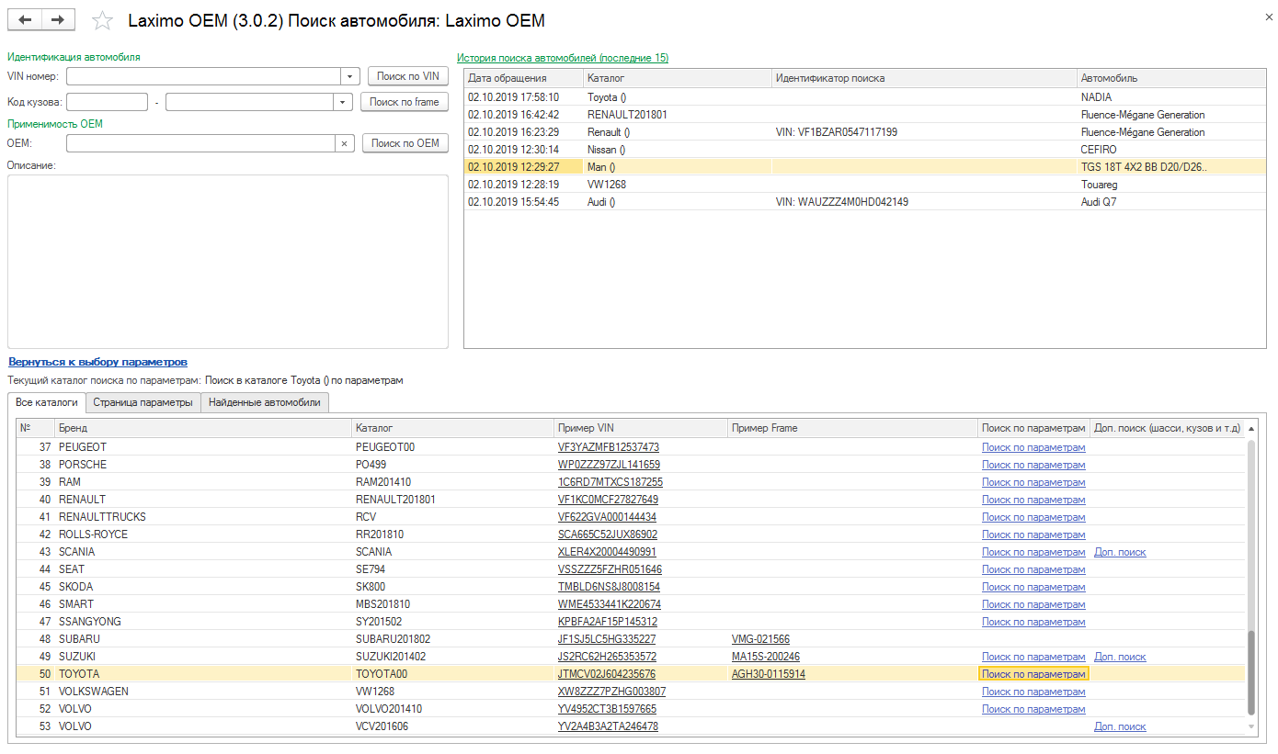Click the Каталог header in history table
This screenshot has width=1278, height=754.
pos(678,78)
